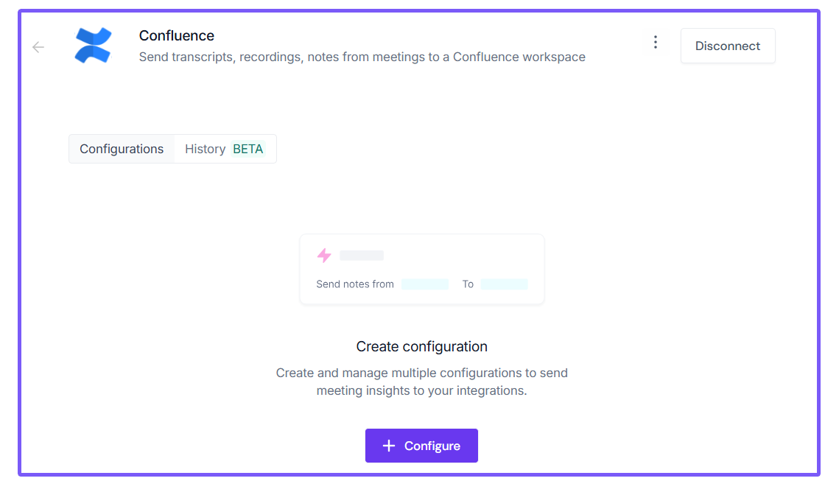839x481 pixels.
Task: Click the back arrow icon
Action: tap(38, 47)
